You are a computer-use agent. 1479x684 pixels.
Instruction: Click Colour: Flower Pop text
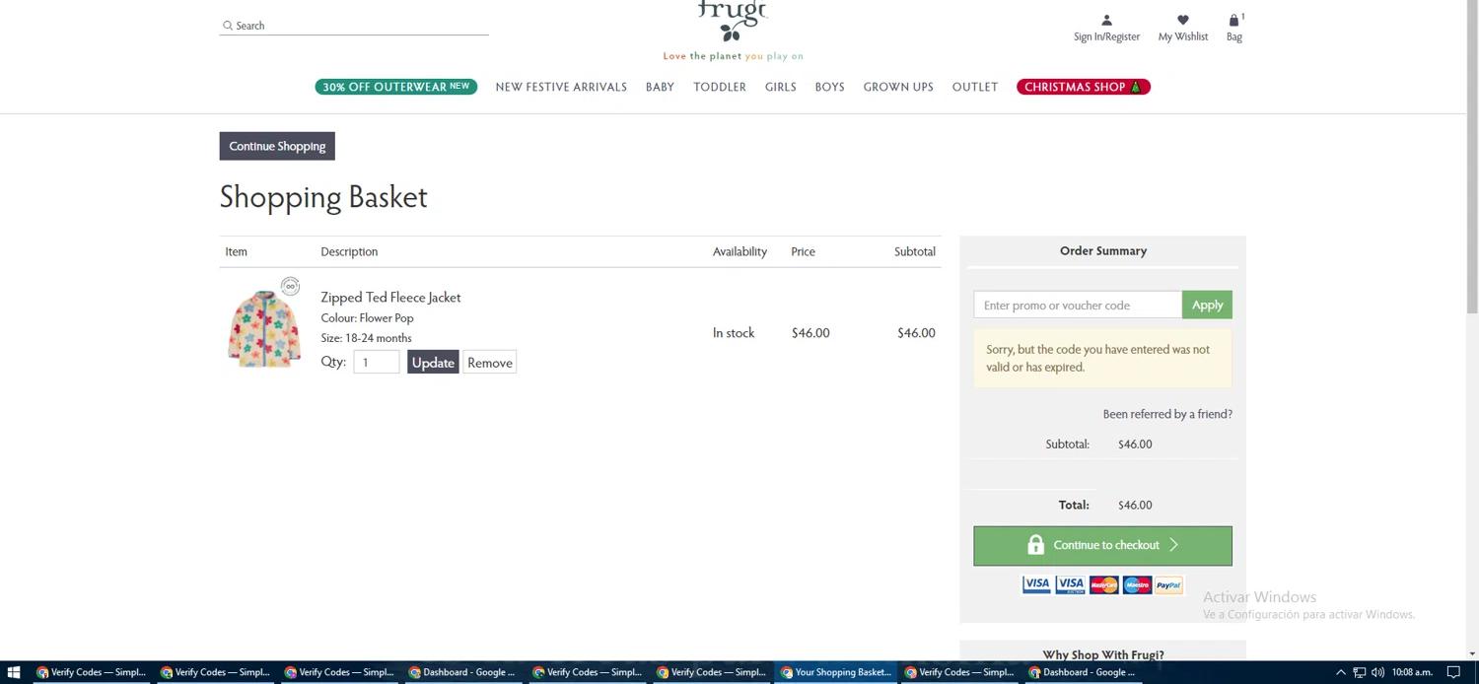click(367, 318)
